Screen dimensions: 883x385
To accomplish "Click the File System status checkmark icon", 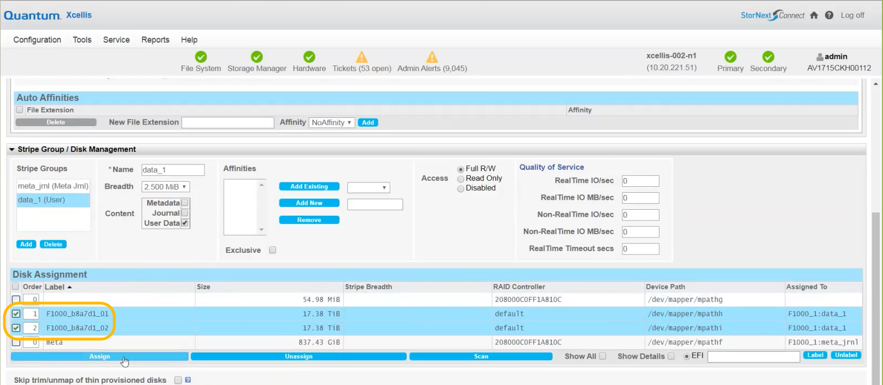I will click(201, 57).
